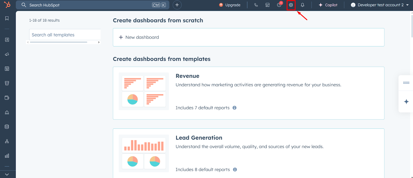Screen dimensions: 413x178
Task: Open Bookmarks in the left sidebar
Action: tap(7, 18)
